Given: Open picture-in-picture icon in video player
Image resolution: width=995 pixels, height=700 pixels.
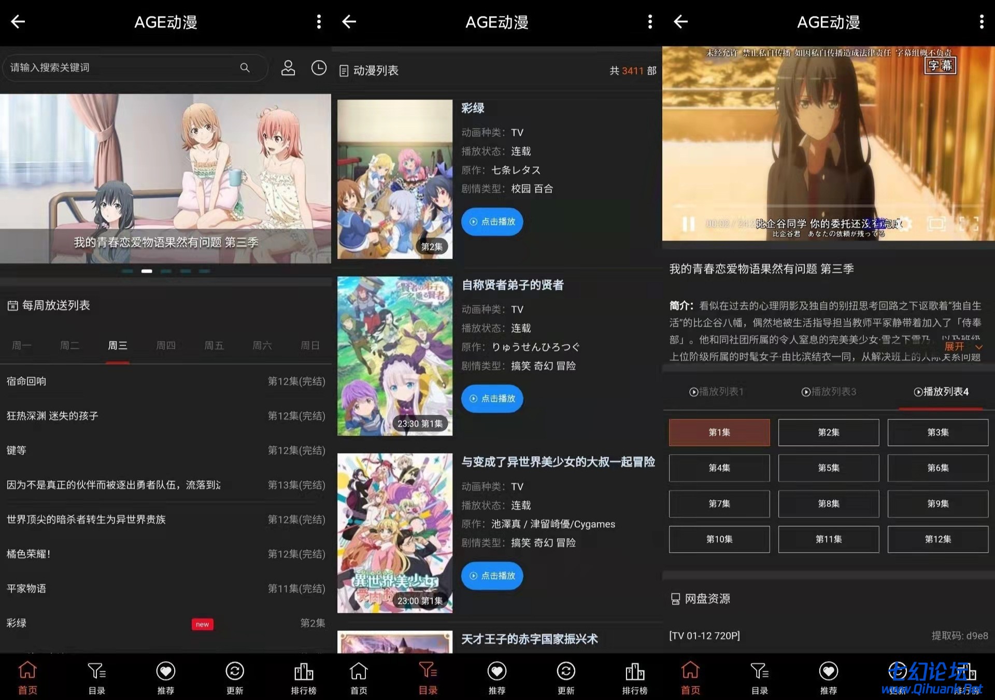Looking at the screenshot, I should click(x=936, y=223).
